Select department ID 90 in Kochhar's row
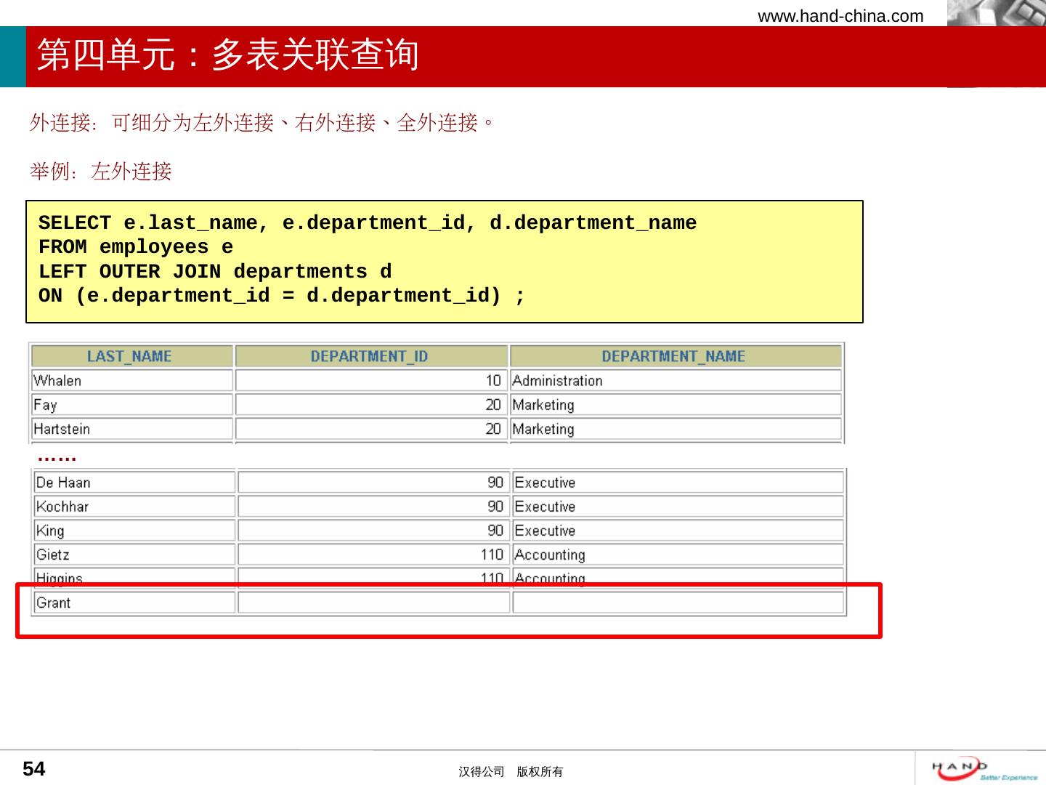Viewport: 1046px width, 785px height. click(x=373, y=507)
